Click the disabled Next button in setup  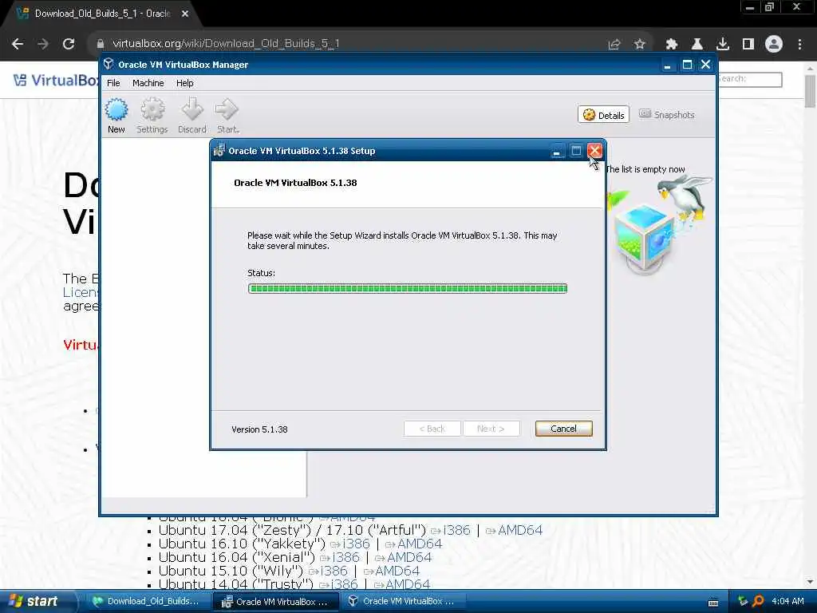coord(491,429)
